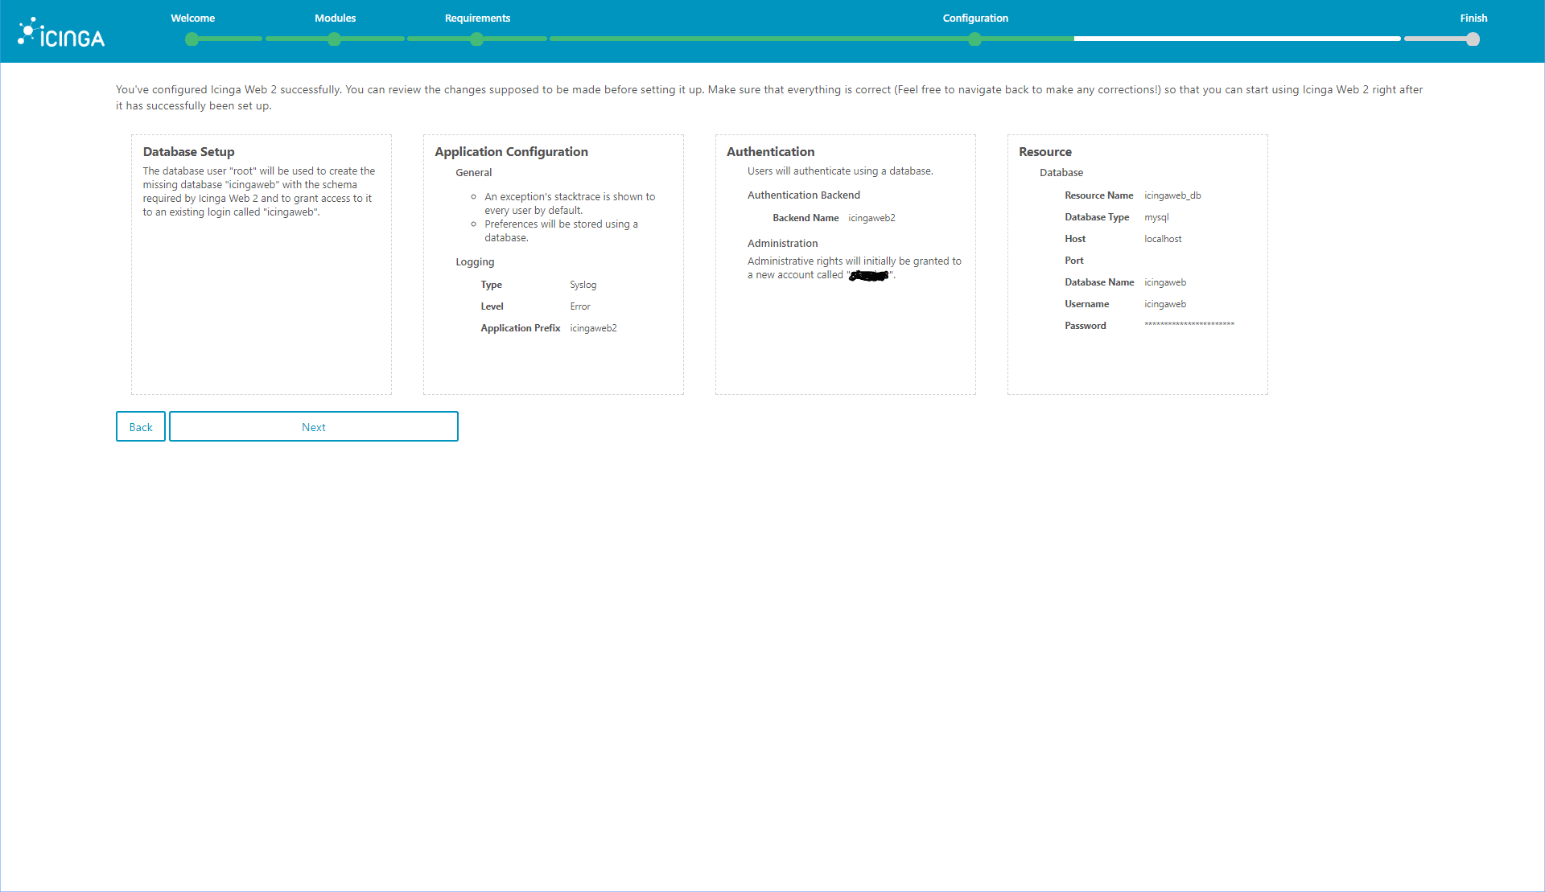
Task: Click the Database Name icingaweb value
Action: pos(1165,282)
